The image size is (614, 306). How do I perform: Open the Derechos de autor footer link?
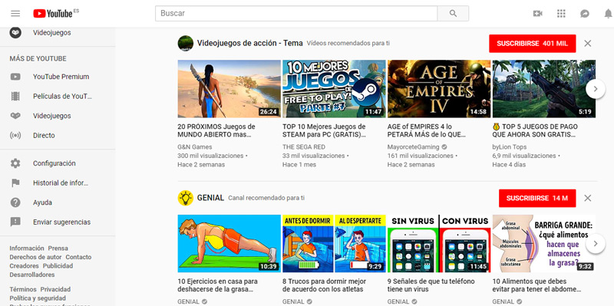point(35,257)
